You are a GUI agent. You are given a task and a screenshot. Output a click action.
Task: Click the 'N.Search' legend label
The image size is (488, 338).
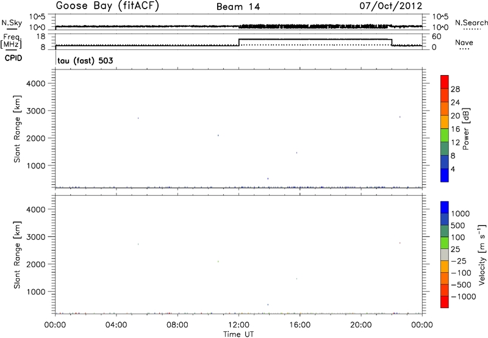471,23
